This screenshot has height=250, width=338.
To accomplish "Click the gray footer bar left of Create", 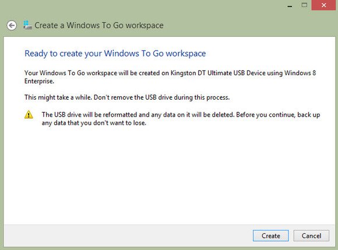I will click(x=128, y=236).
